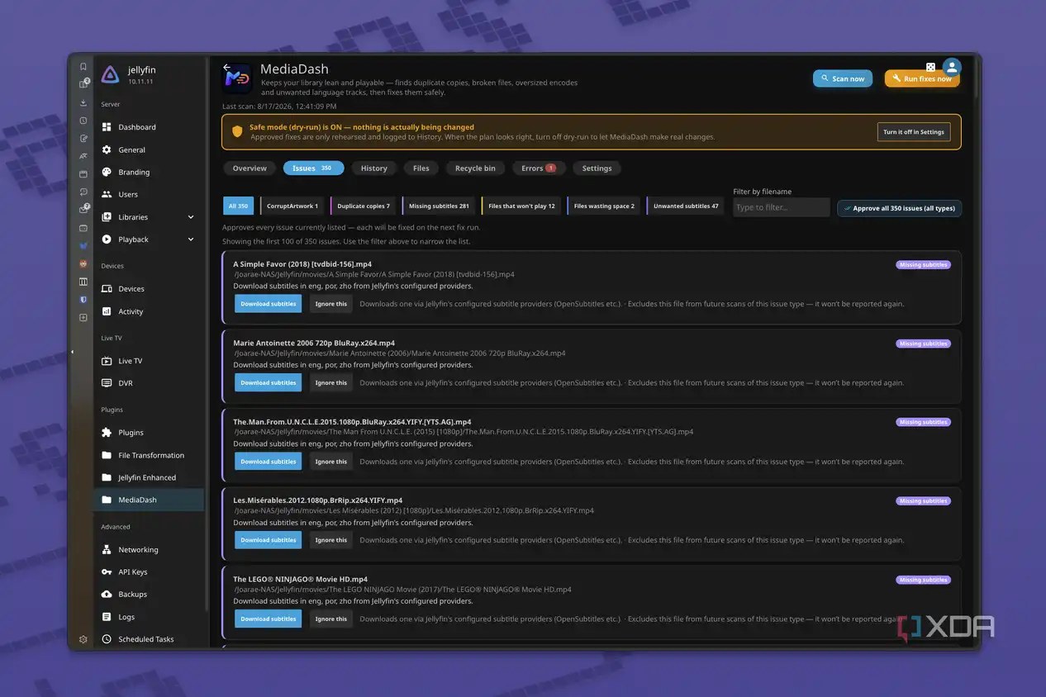Viewport: 1046px width, 697px height.
Task: Open the columns panel icon in browser sidebar
Action: point(83,282)
